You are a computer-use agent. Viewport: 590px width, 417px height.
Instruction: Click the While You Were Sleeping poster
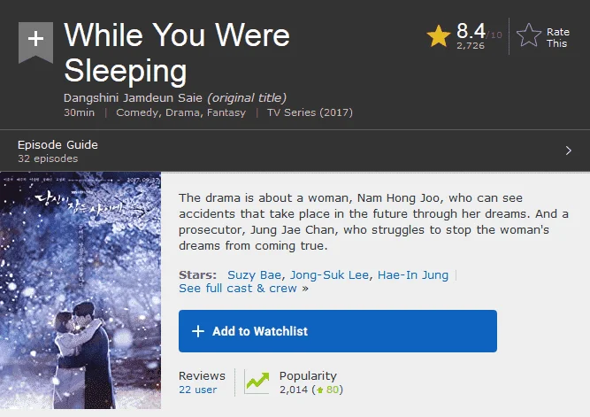80,290
